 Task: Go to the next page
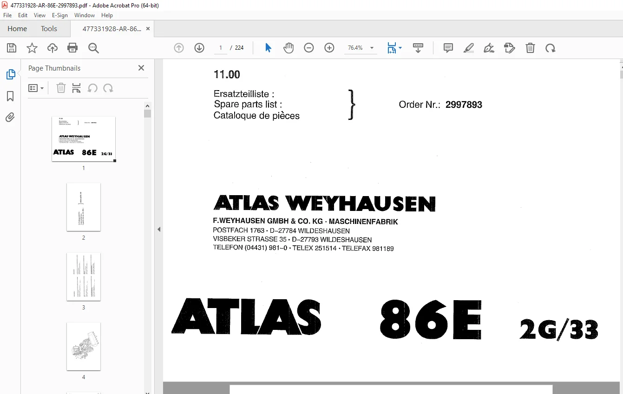coord(199,48)
